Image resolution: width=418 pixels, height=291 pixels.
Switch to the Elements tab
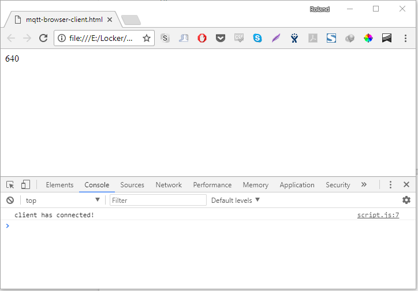[59, 185]
